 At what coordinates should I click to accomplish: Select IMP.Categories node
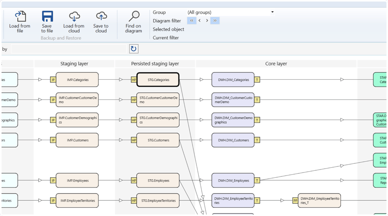pos(77,80)
